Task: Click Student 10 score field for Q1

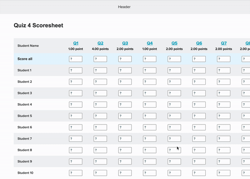Action: click(76, 173)
